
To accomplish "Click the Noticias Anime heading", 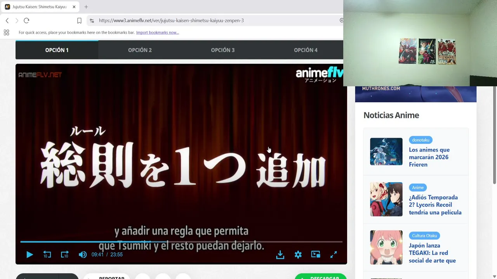I will (391, 115).
